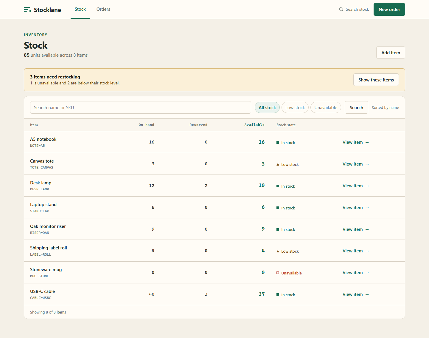Click the in stock square icon for Desk lamp
The image size is (429, 338).
tap(278, 186)
